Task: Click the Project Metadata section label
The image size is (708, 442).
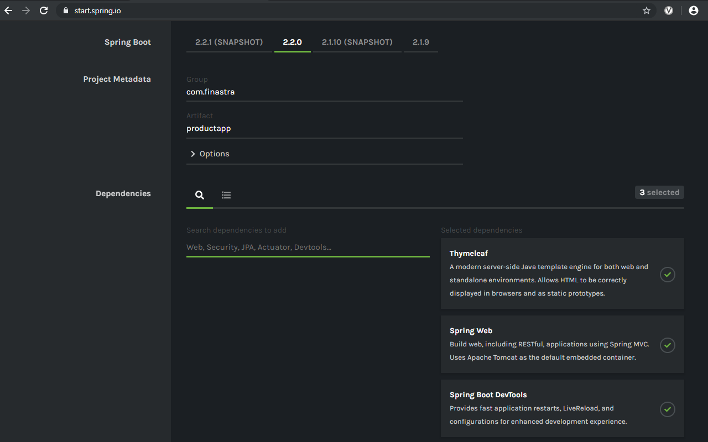Action: click(x=117, y=80)
